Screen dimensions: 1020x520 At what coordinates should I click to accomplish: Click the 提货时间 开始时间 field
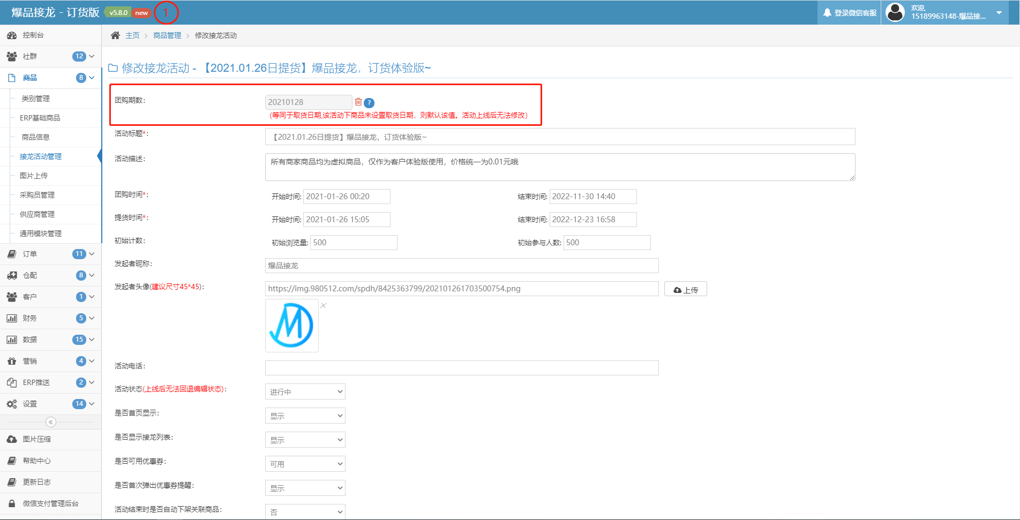(347, 220)
